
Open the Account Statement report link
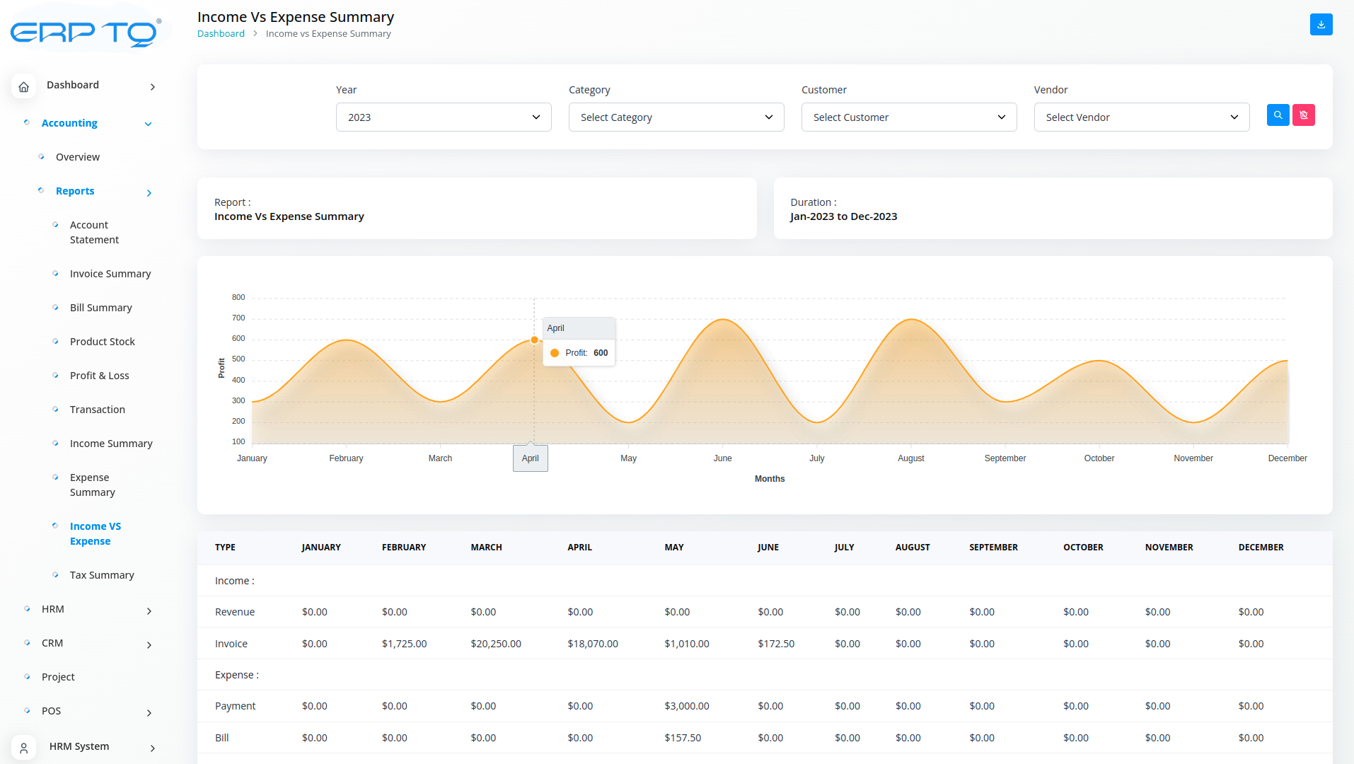pos(93,232)
